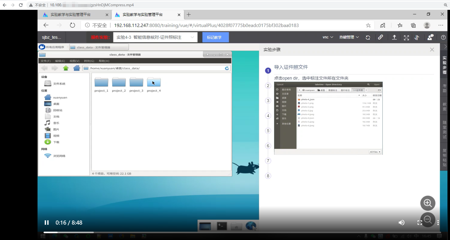The height and width of the screenshot is (240, 450).
Task: Click the user sharing icon
Action: [430, 37]
